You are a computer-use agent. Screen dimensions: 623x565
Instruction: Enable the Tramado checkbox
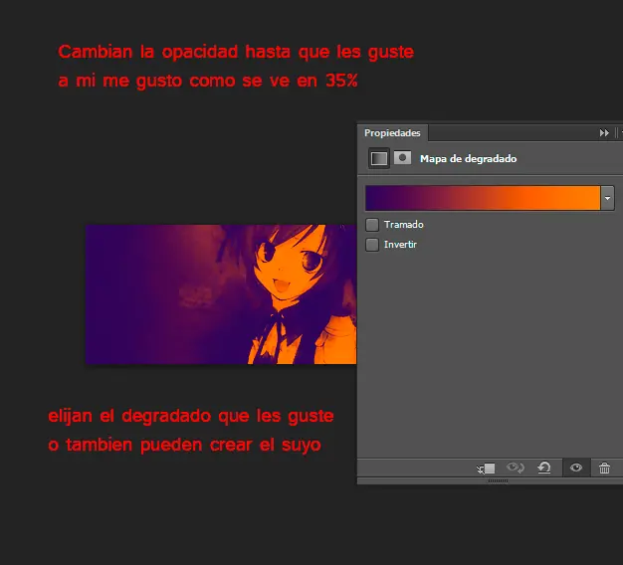372,225
